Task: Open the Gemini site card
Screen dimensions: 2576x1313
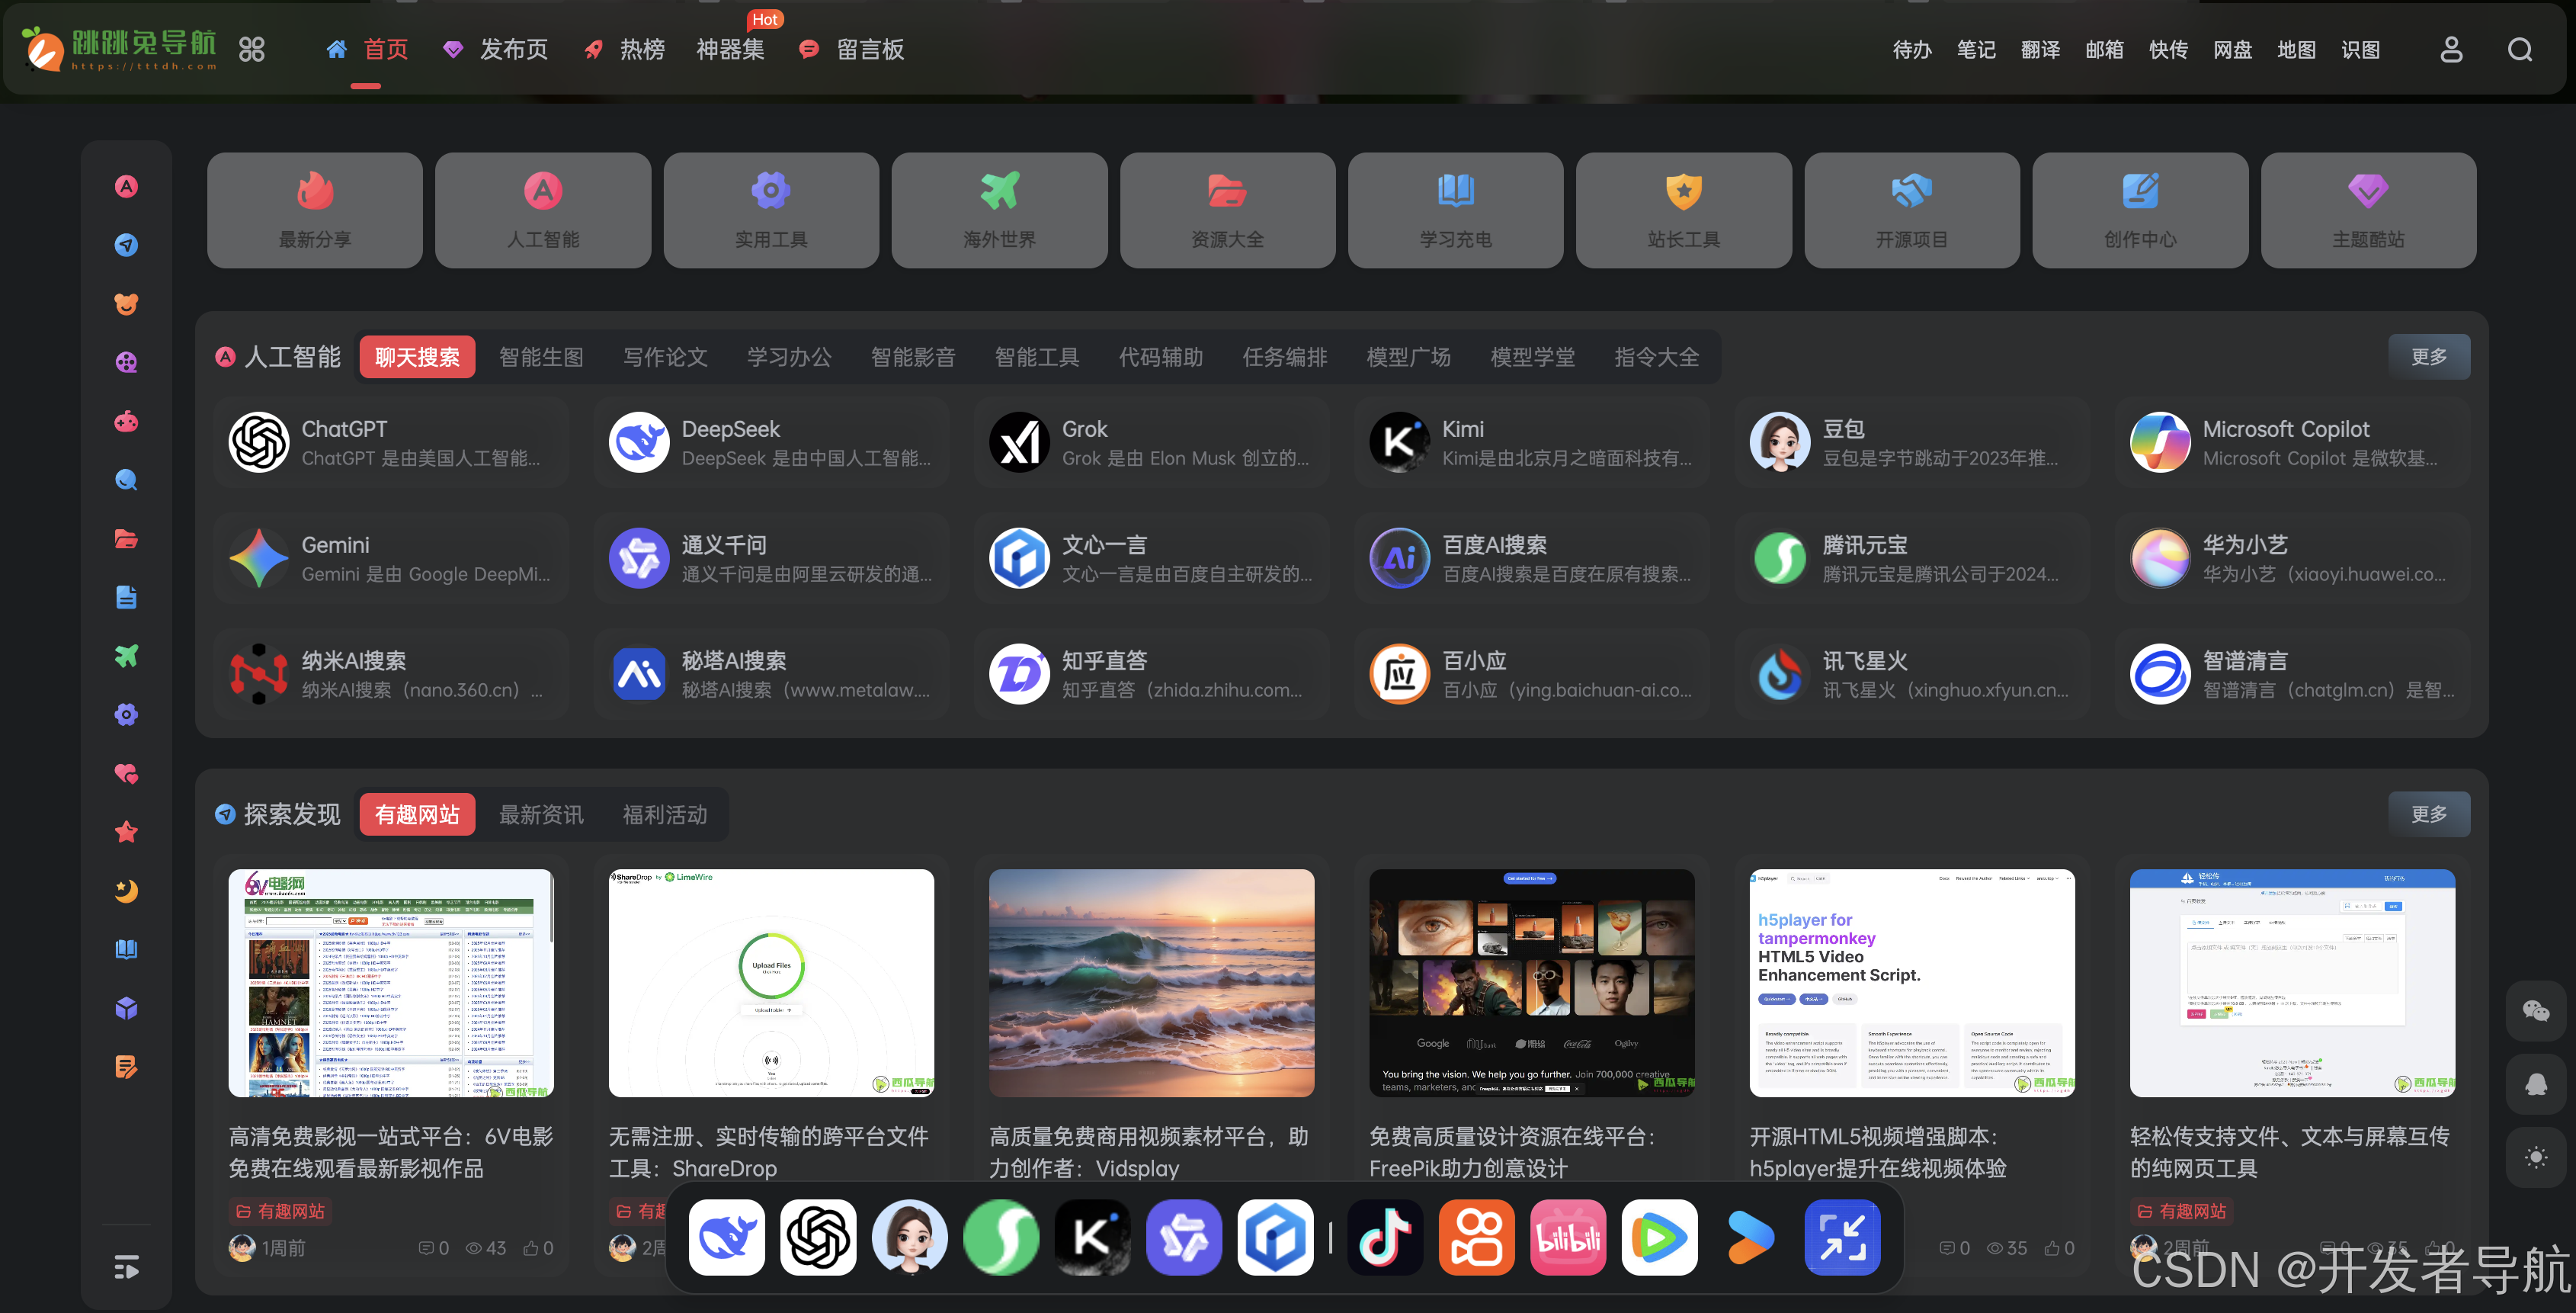Action: point(391,558)
